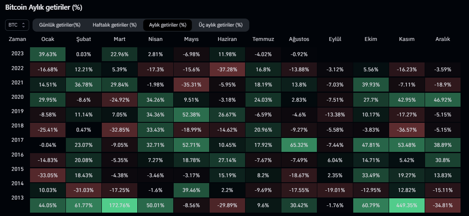
Task: Open the BTC coin selector dropdown
Action: (17, 25)
